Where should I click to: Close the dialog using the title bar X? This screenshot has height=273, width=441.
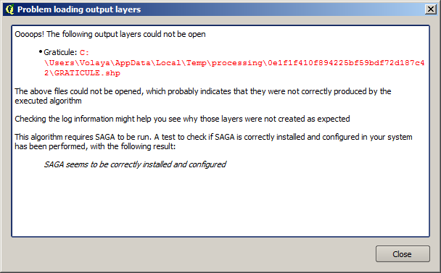point(431,9)
